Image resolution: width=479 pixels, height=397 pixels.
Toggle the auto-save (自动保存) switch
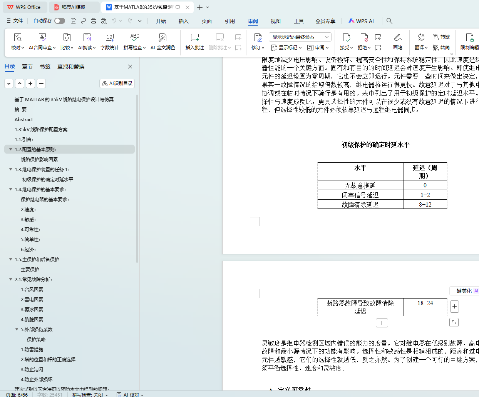coord(60,21)
